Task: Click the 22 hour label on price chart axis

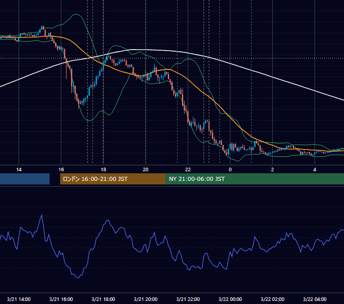Action: (x=188, y=170)
